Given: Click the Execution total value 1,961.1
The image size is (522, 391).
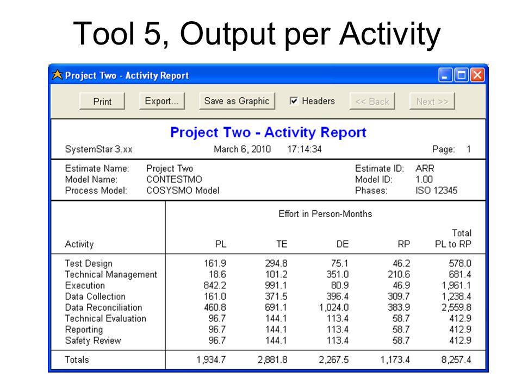Looking at the screenshot, I should click(456, 285).
